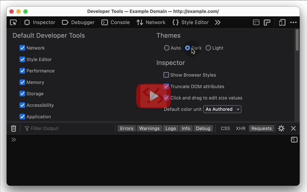This screenshot has width=307, height=192.
Task: Uncheck the Network tool checkbox
Action: (x=22, y=48)
